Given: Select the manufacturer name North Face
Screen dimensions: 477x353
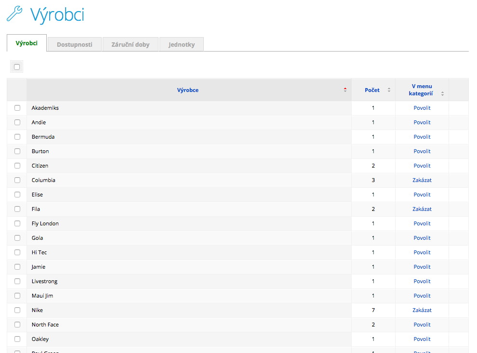Looking at the screenshot, I should [45, 325].
